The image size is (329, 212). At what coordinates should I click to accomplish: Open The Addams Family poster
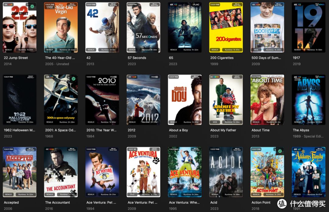309,172
